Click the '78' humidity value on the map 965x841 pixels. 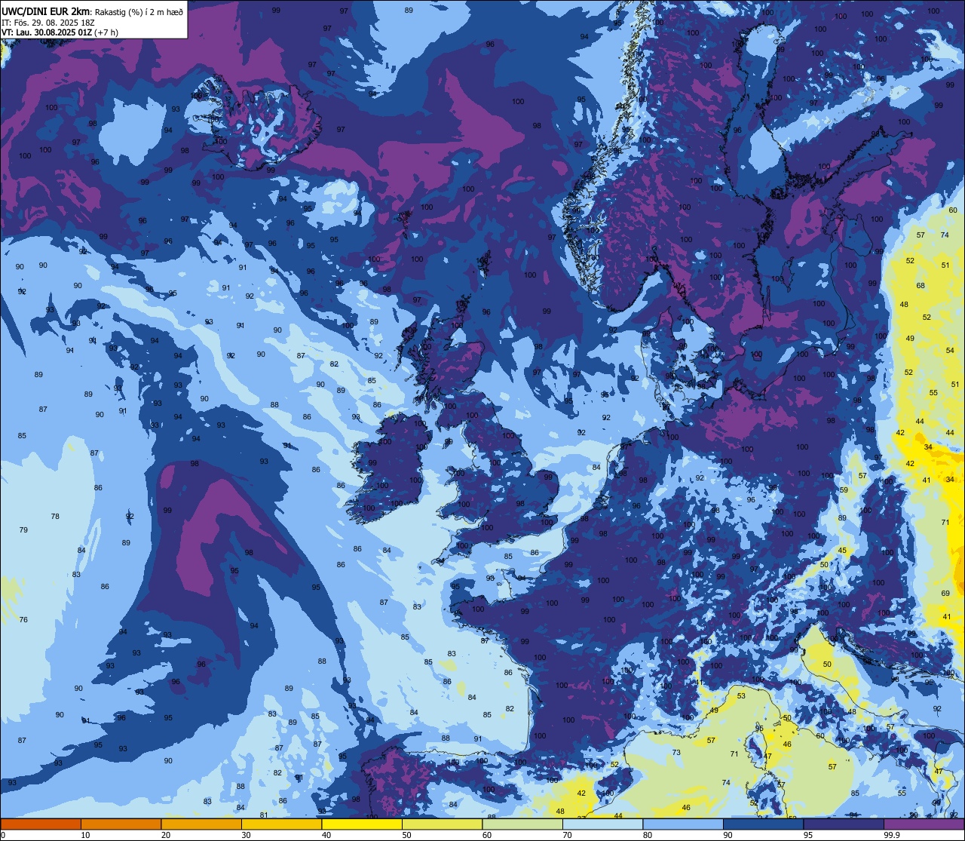[x=55, y=517]
